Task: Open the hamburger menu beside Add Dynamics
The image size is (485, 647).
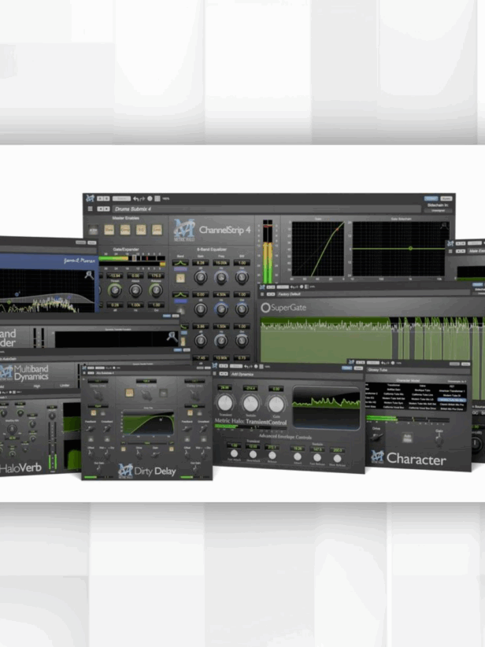Action: [x=215, y=374]
